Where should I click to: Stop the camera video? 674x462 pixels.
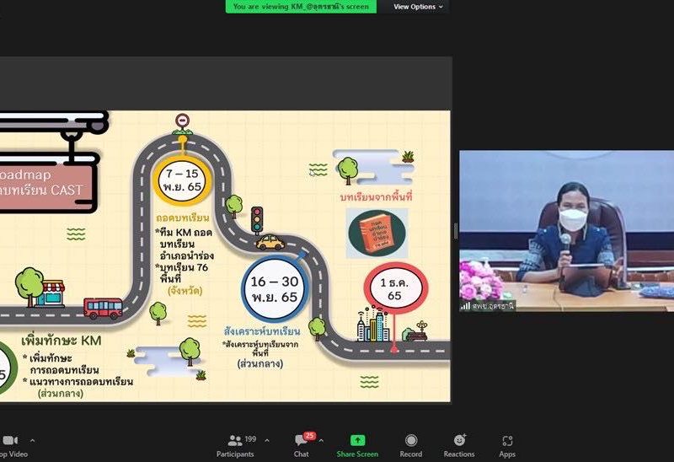tap(8, 444)
